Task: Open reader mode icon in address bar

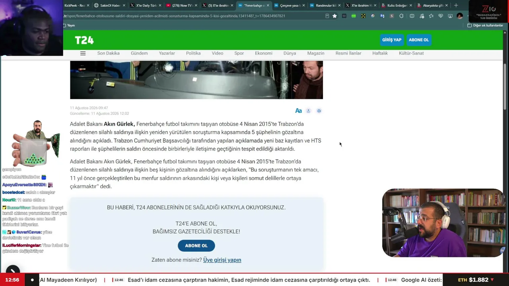Action: 327,16
